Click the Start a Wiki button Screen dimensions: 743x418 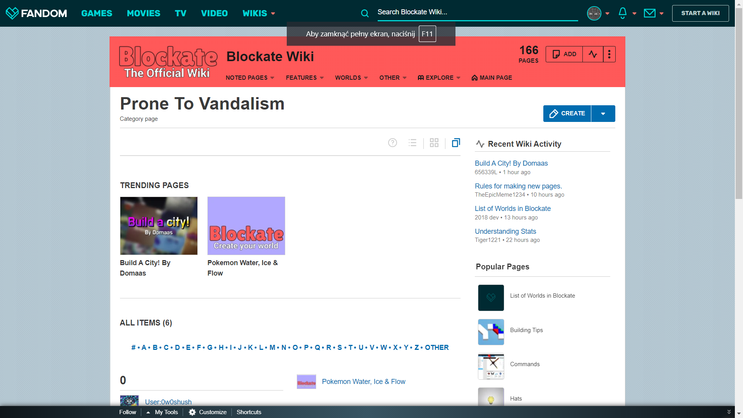pyautogui.click(x=700, y=13)
